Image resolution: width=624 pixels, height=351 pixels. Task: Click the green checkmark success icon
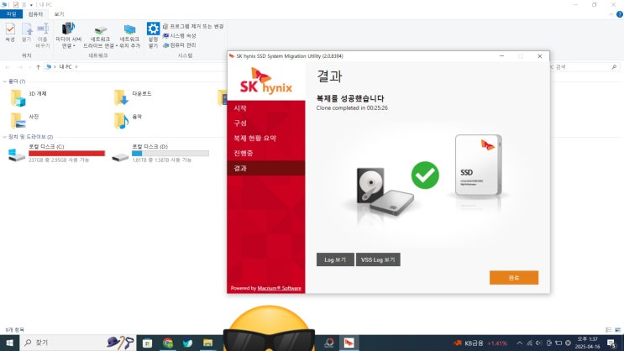(x=425, y=175)
